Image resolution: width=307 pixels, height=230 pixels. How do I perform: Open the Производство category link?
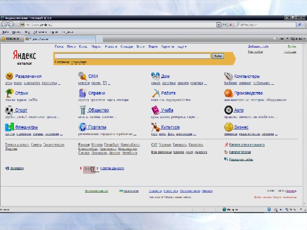click(248, 93)
